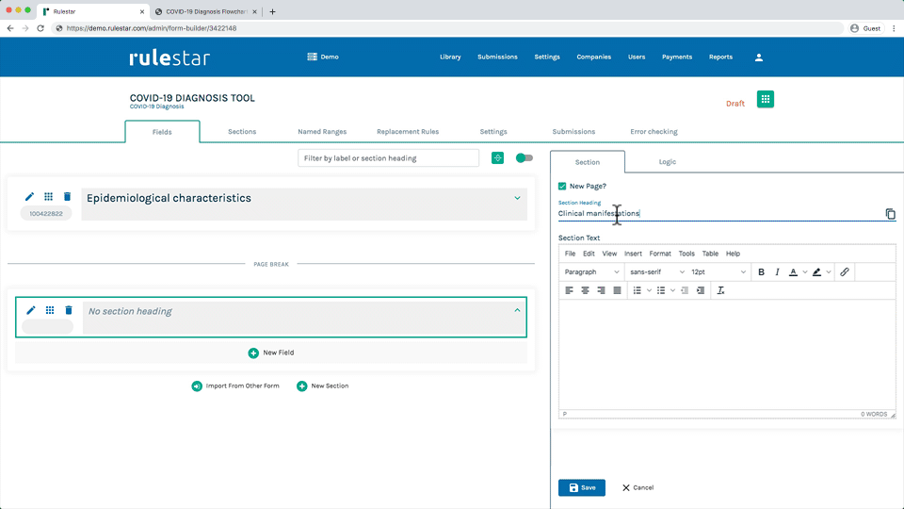Image resolution: width=904 pixels, height=509 pixels.
Task: Open the sans-serif font dropdown
Action: [656, 271]
